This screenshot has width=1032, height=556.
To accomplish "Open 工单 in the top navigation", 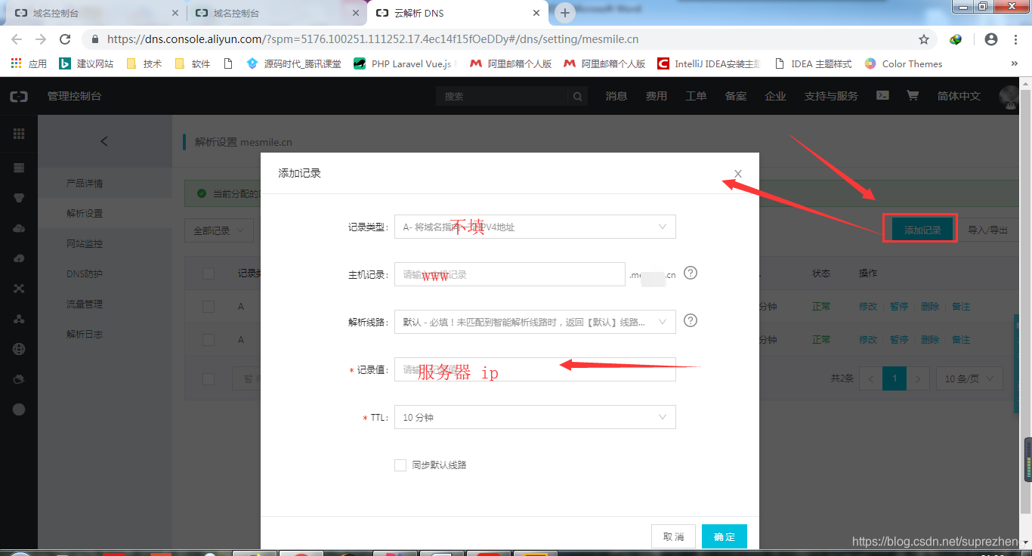I will (x=696, y=96).
